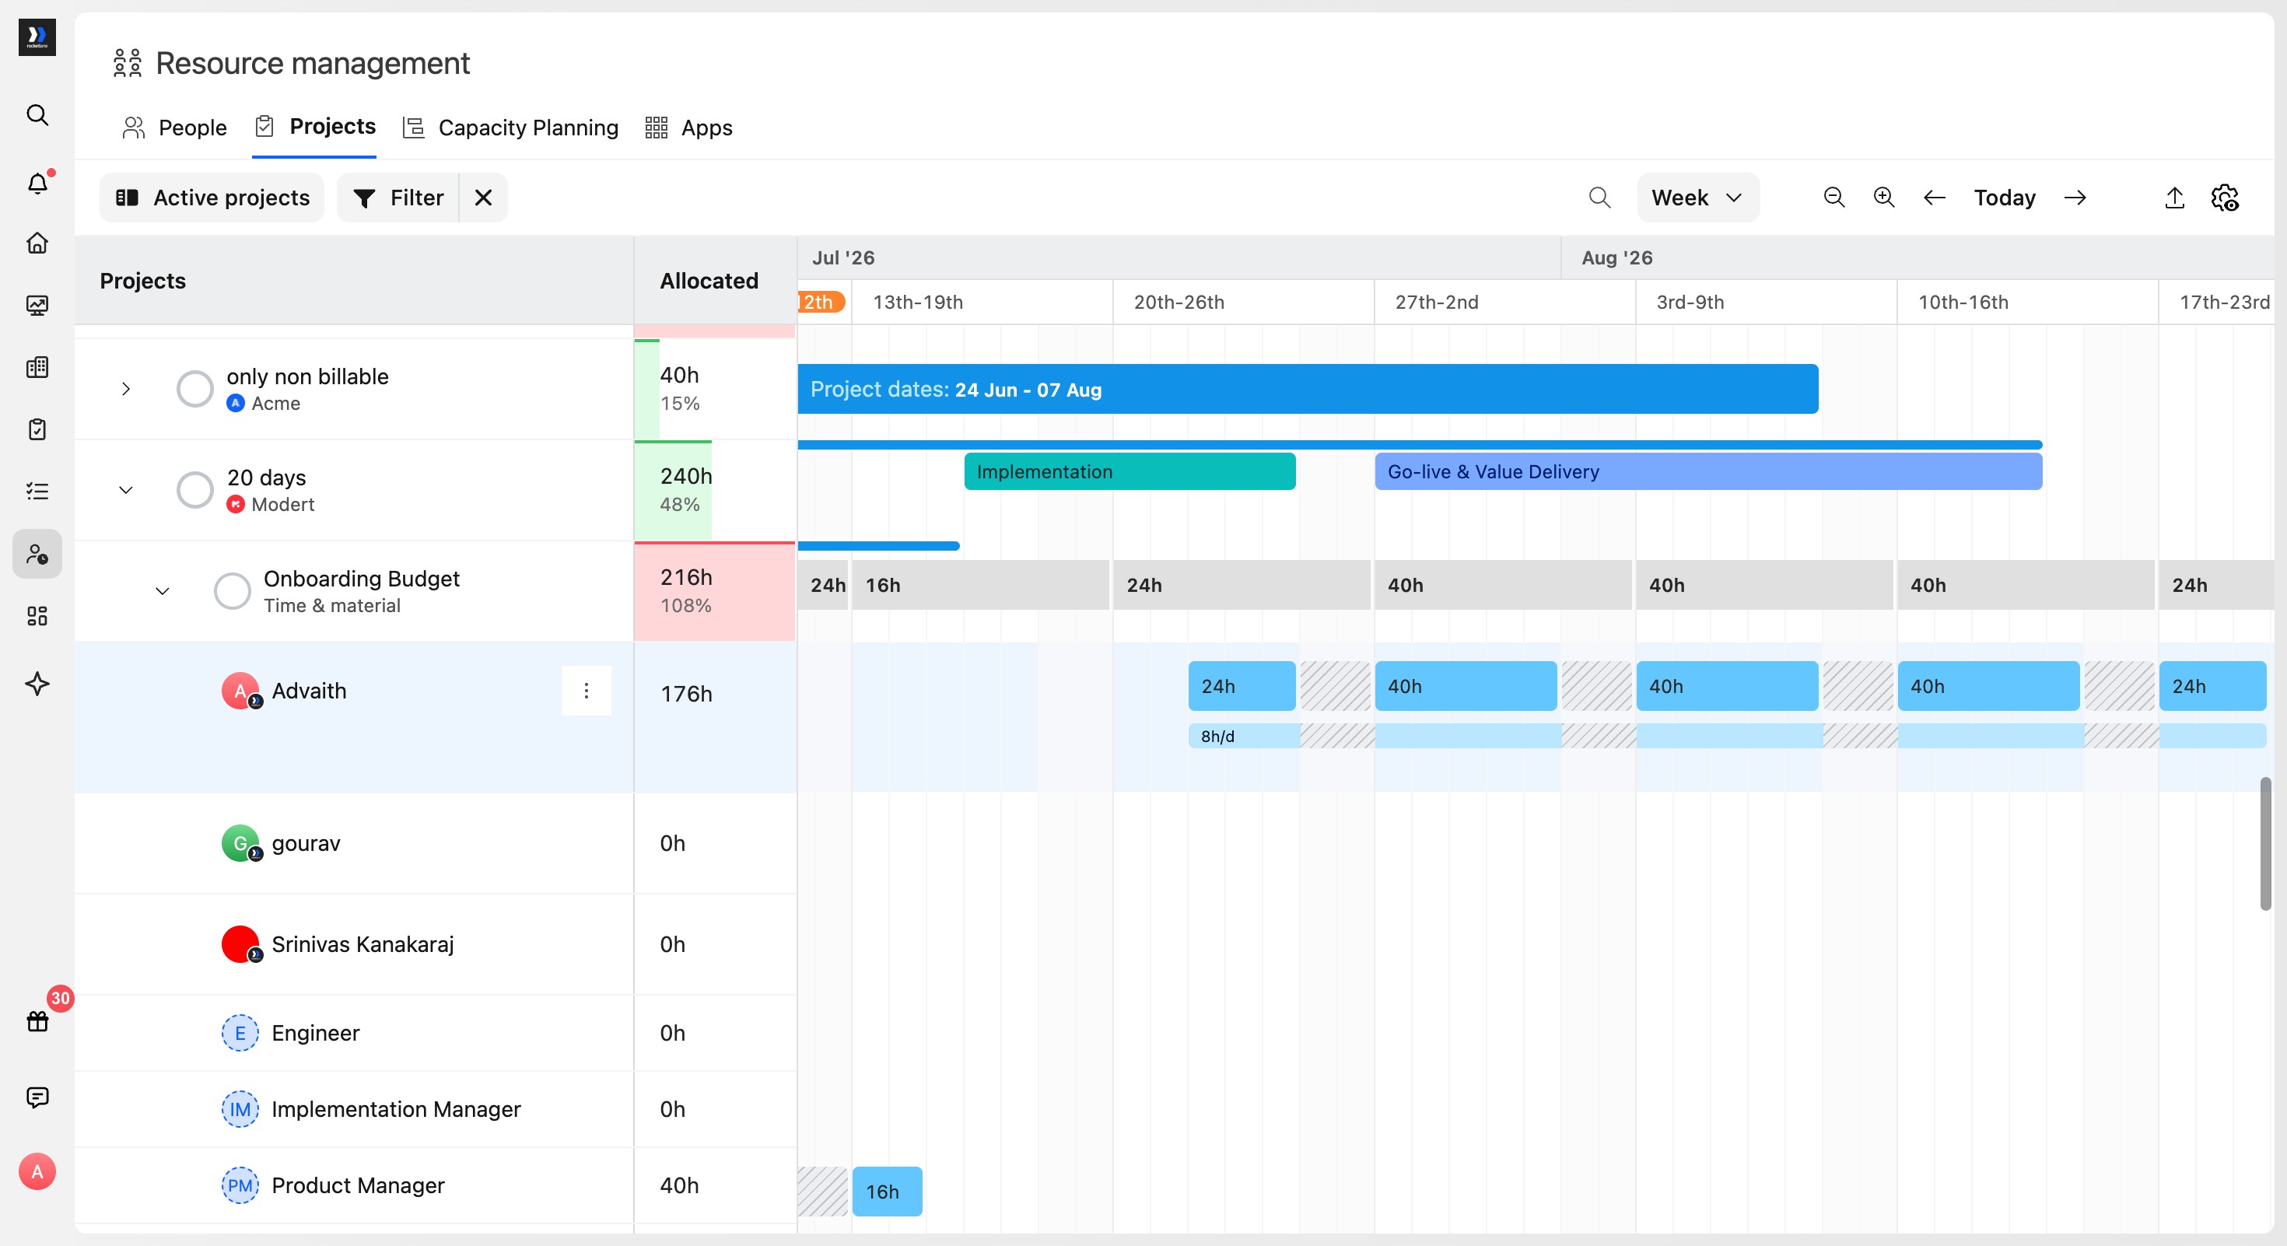This screenshot has height=1246, width=2287.
Task: Open the Capacity Planning tab
Action: point(510,128)
